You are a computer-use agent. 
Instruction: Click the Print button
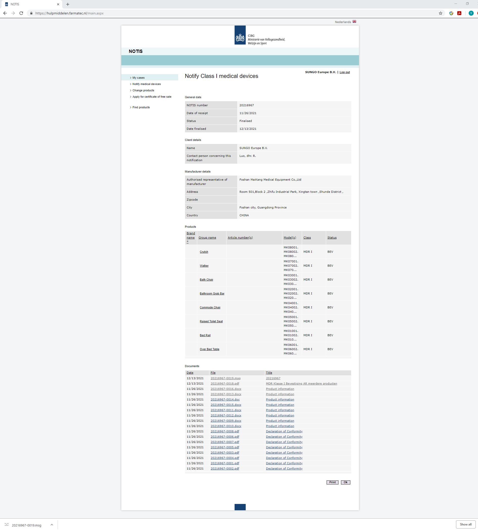[332, 482]
